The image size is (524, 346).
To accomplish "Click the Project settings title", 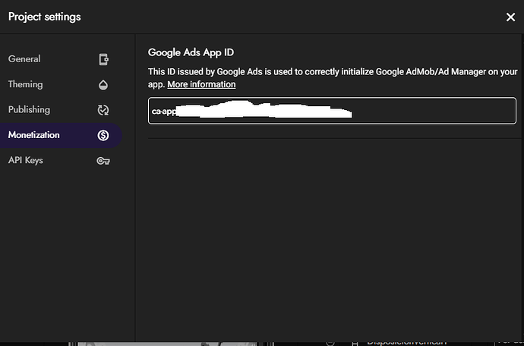I will coord(45,17).
